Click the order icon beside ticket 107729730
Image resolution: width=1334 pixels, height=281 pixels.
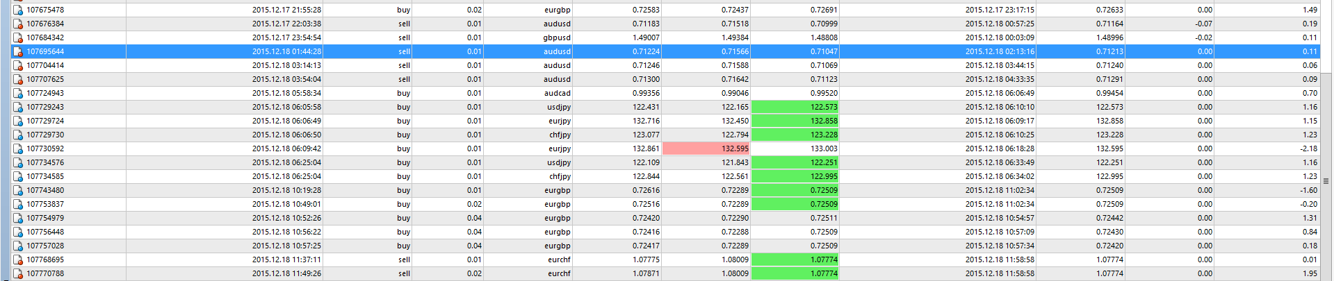(x=18, y=135)
